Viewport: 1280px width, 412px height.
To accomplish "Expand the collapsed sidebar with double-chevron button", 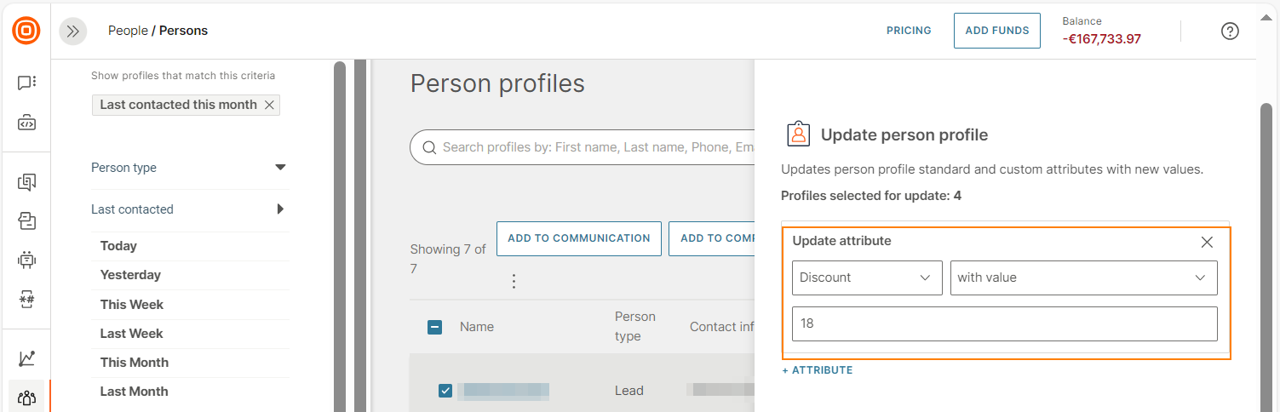I will pyautogui.click(x=73, y=31).
